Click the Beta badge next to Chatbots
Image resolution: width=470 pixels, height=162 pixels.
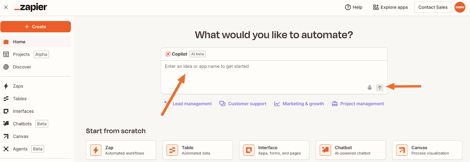click(x=42, y=124)
